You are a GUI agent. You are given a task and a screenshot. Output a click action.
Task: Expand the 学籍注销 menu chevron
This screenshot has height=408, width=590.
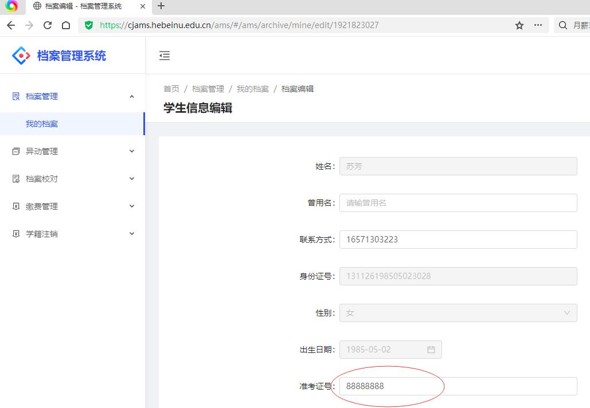point(132,234)
